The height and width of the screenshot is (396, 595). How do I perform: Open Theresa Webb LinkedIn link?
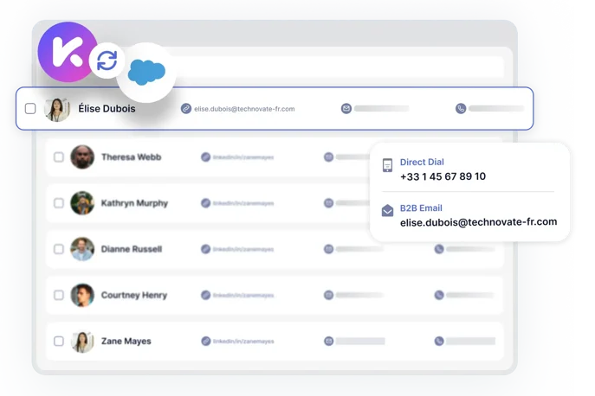tap(243, 157)
